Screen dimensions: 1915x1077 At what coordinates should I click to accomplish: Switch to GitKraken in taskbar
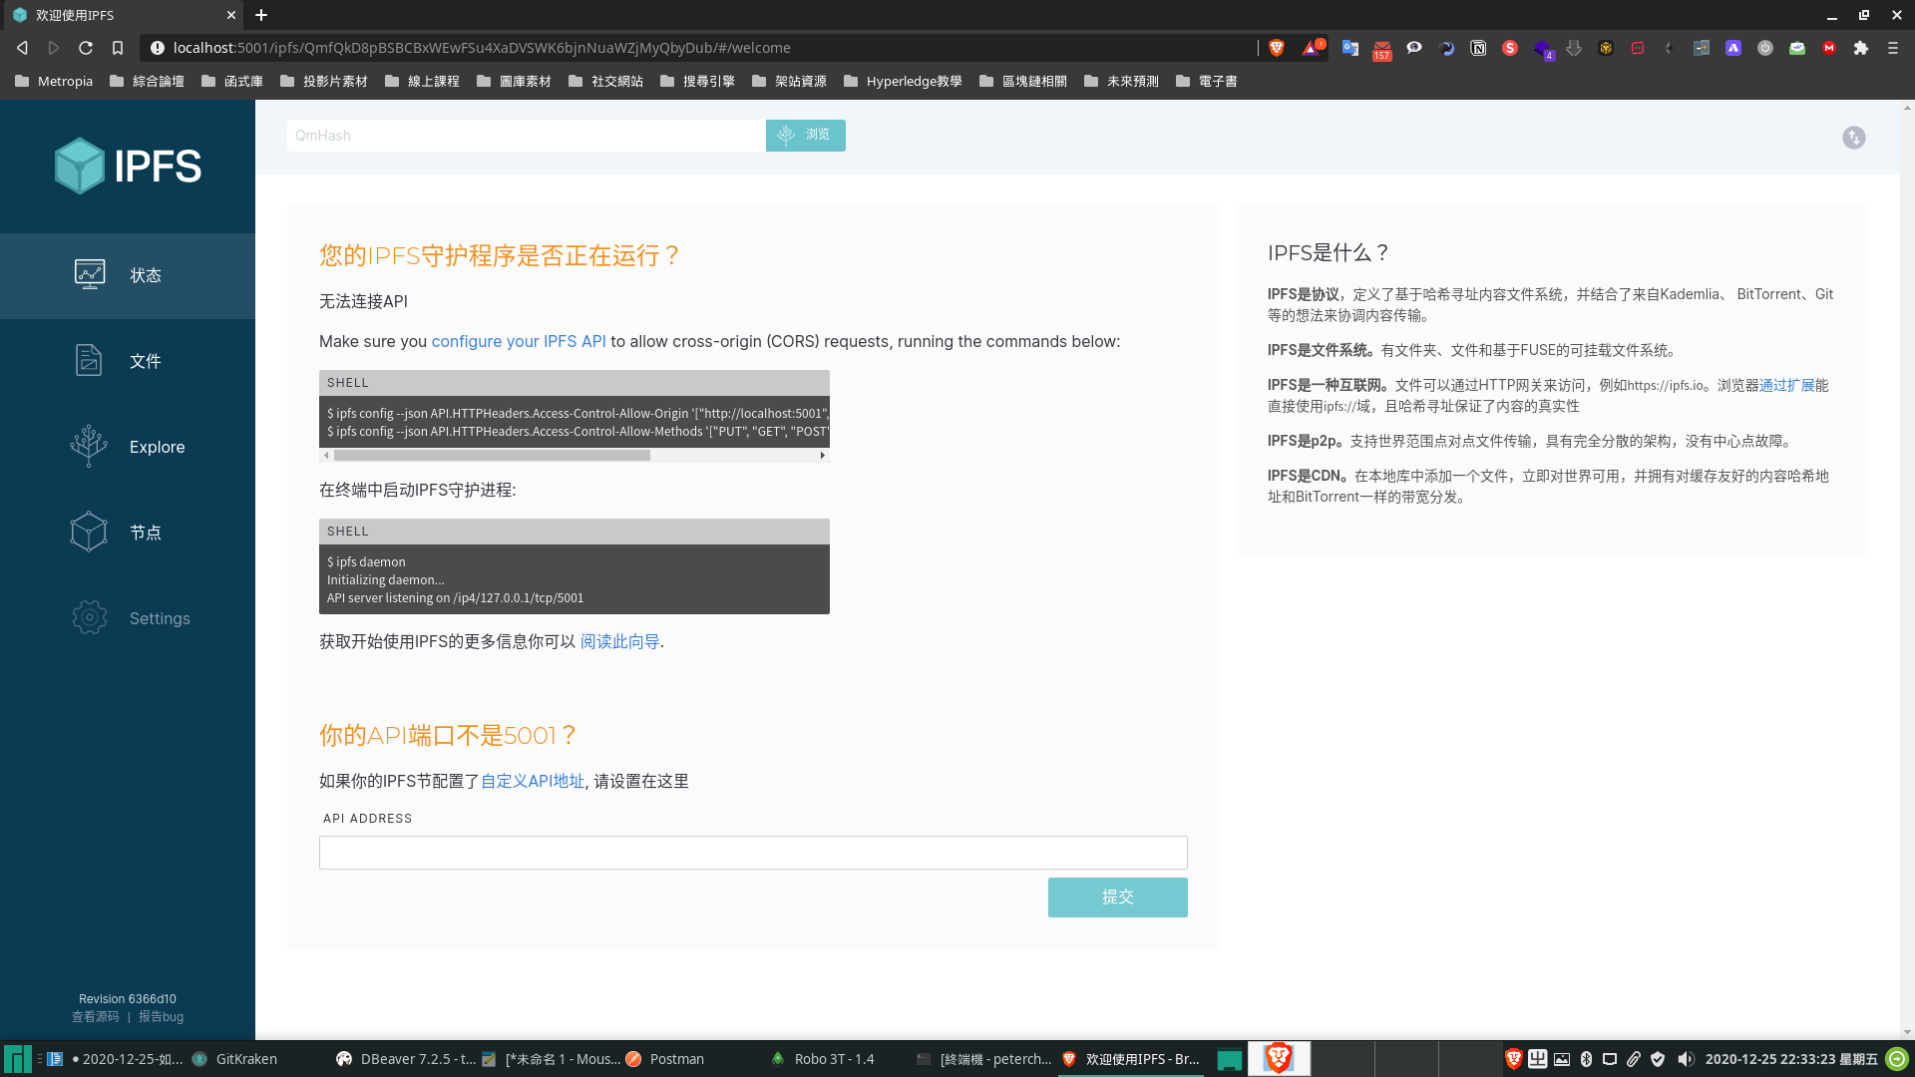(235, 1059)
